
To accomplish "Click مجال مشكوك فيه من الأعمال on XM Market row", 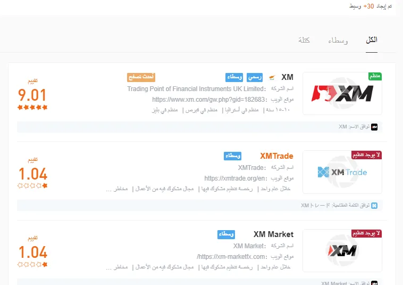I will pos(164,267).
